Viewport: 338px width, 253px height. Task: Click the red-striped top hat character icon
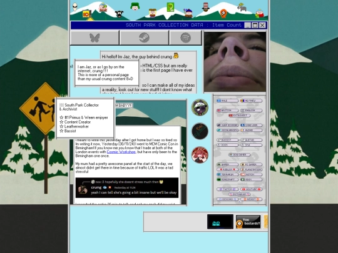205,7
